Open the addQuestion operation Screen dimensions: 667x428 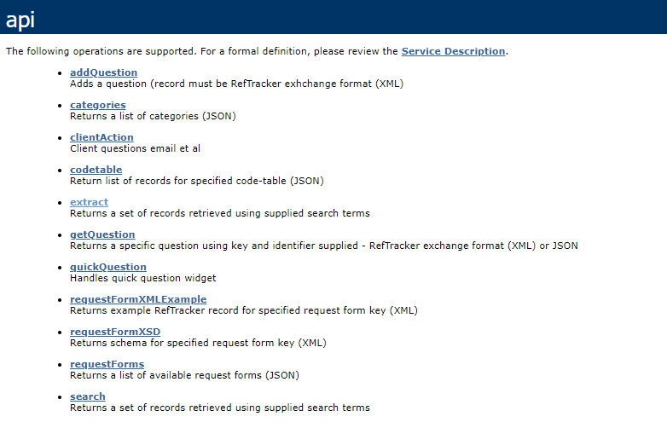coord(104,72)
